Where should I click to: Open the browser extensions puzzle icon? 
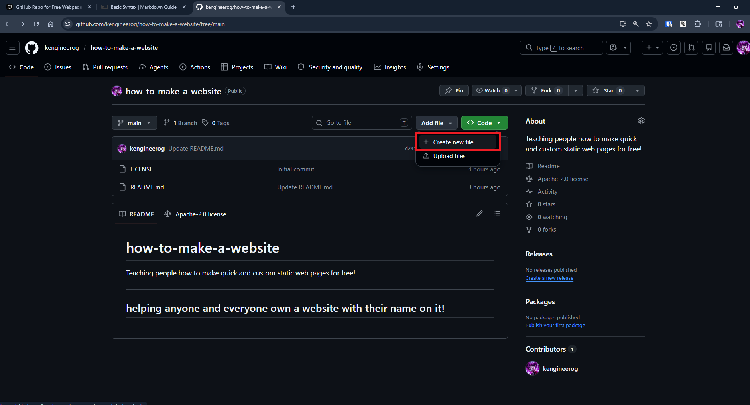click(697, 24)
